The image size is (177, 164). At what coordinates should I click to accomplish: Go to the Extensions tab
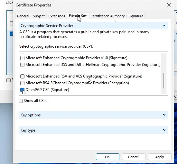coord(57,16)
